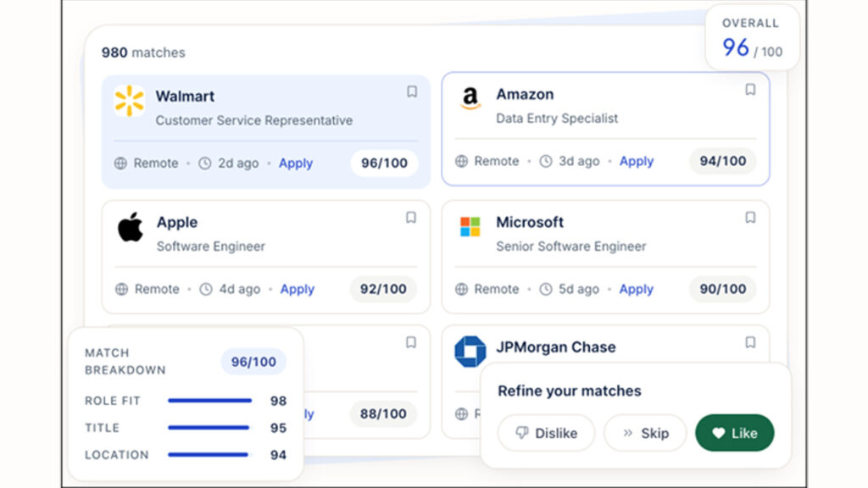Image resolution: width=868 pixels, height=488 pixels.
Task: Select the Walmart company name
Action: coord(185,97)
